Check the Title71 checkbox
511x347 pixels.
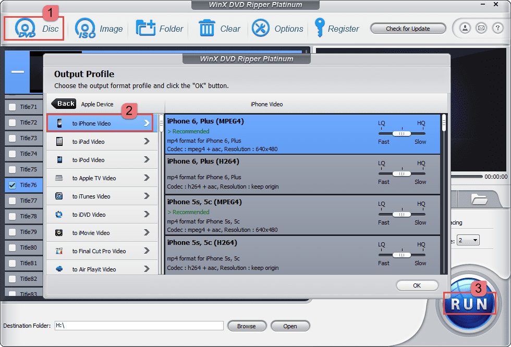12,107
